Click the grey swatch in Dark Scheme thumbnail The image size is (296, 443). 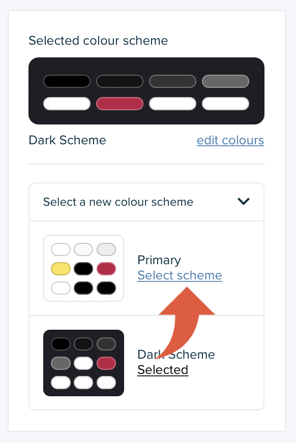pos(61,363)
